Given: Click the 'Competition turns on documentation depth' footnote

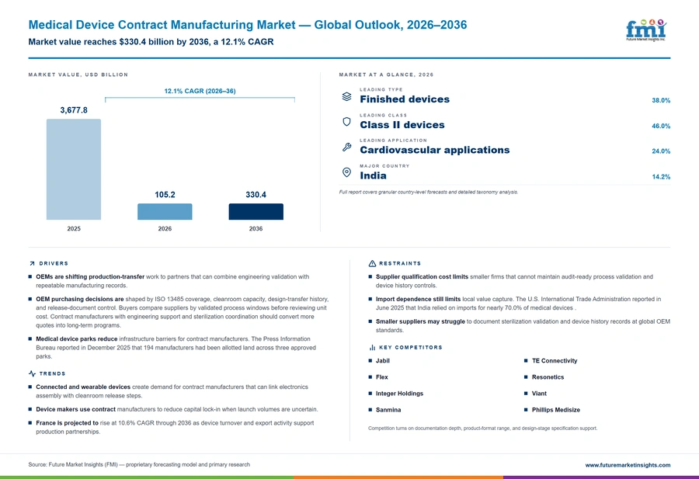Looking at the screenshot, I should pyautogui.click(x=482, y=429).
